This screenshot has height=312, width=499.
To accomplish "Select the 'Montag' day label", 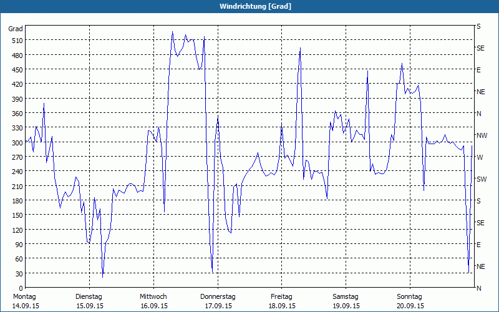I will 24,297.
